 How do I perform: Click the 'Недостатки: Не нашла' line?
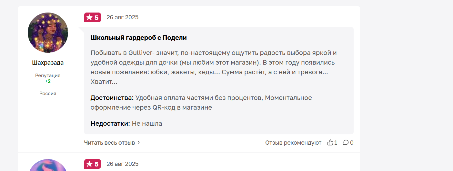pyautogui.click(x=126, y=123)
